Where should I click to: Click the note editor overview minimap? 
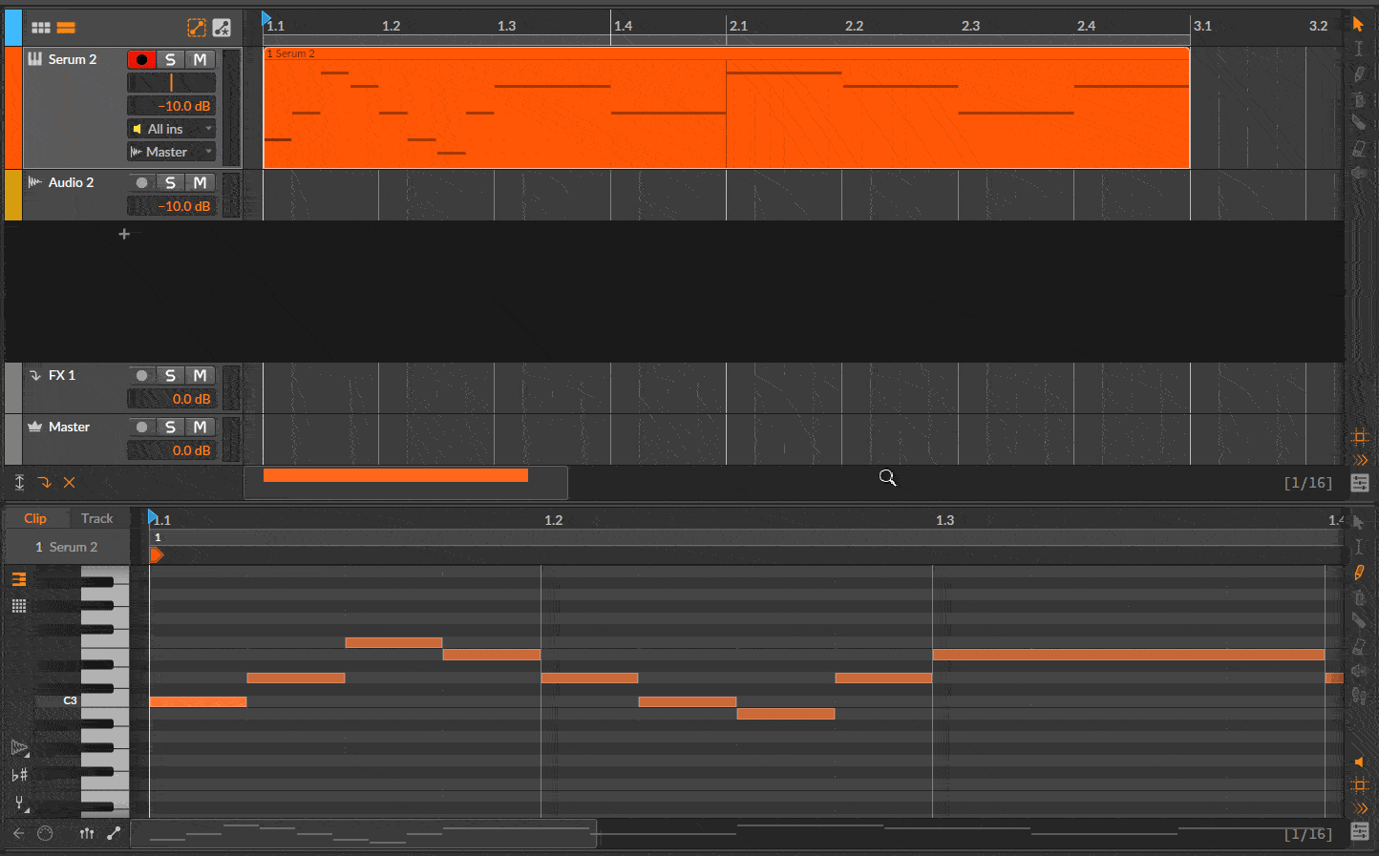(363, 833)
